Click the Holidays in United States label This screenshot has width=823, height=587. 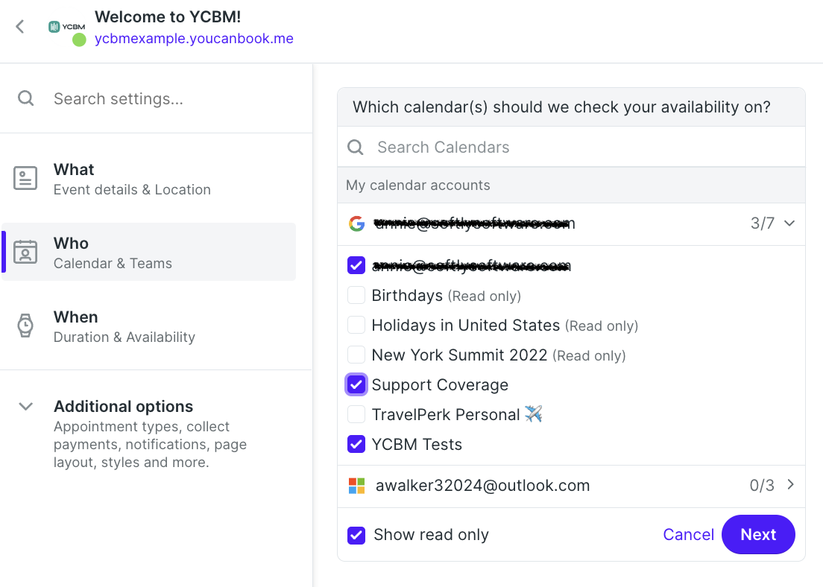(466, 326)
